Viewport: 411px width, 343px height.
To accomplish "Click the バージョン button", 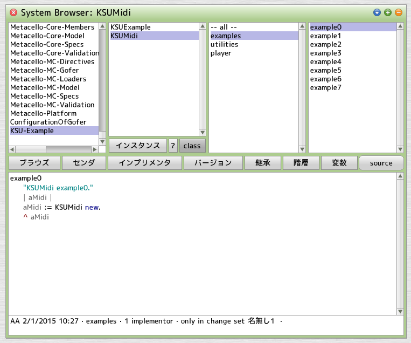I will pyautogui.click(x=213, y=163).
